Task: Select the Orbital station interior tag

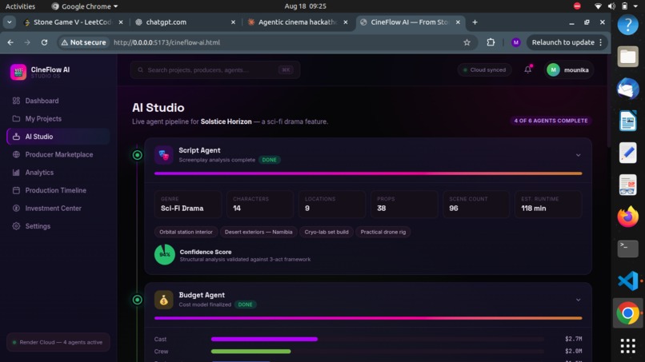Action: tap(186, 233)
